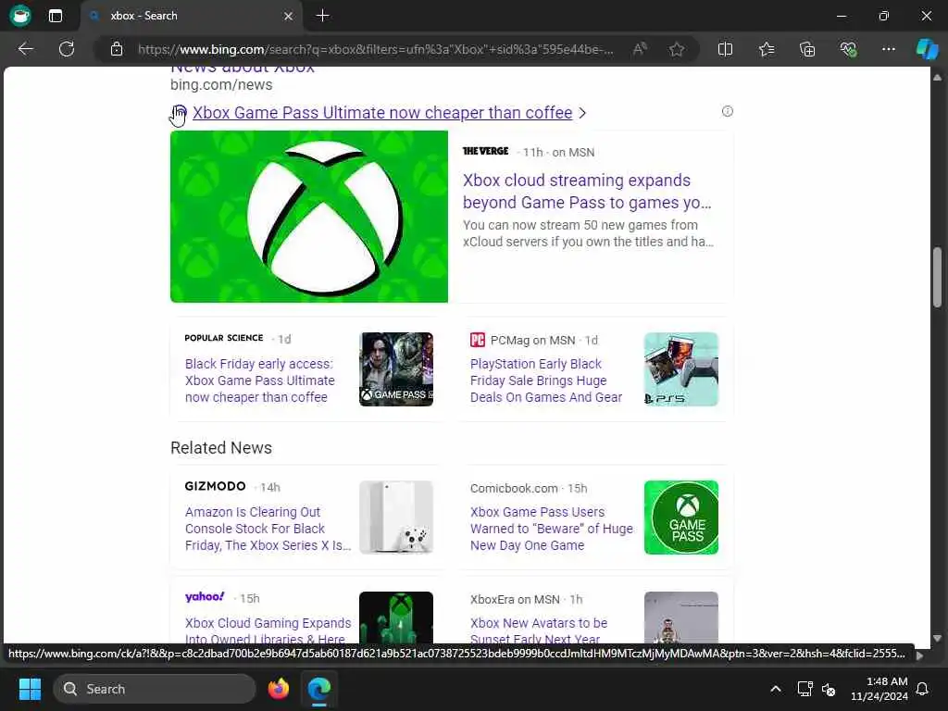Open a new tab with plus button
948x711 pixels.
tap(323, 16)
